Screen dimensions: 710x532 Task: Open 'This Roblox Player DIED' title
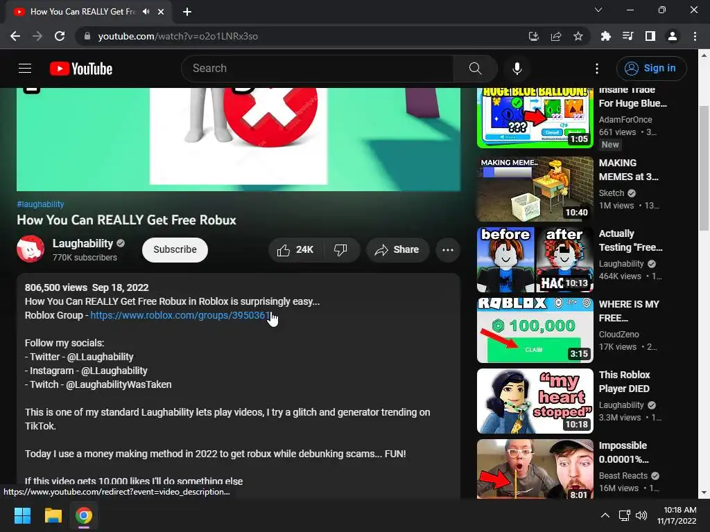coord(625,382)
